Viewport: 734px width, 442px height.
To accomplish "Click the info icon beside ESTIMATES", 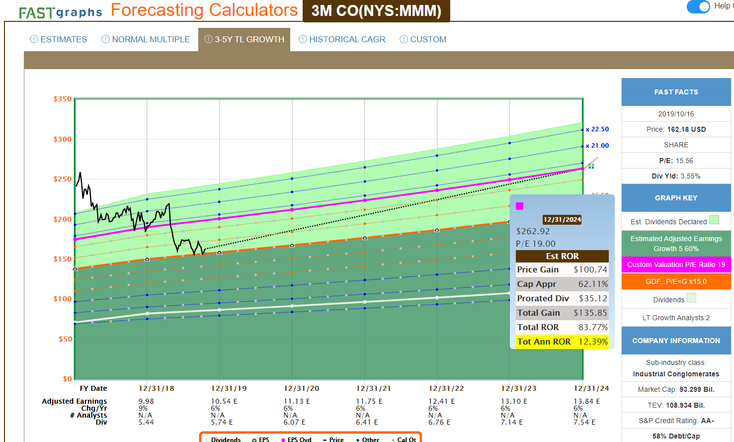I will point(34,39).
